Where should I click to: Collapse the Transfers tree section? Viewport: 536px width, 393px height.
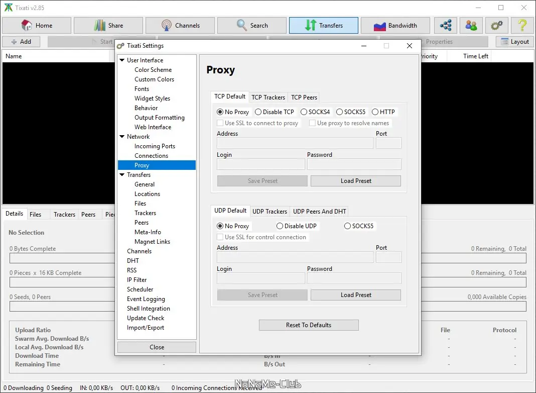(x=122, y=174)
